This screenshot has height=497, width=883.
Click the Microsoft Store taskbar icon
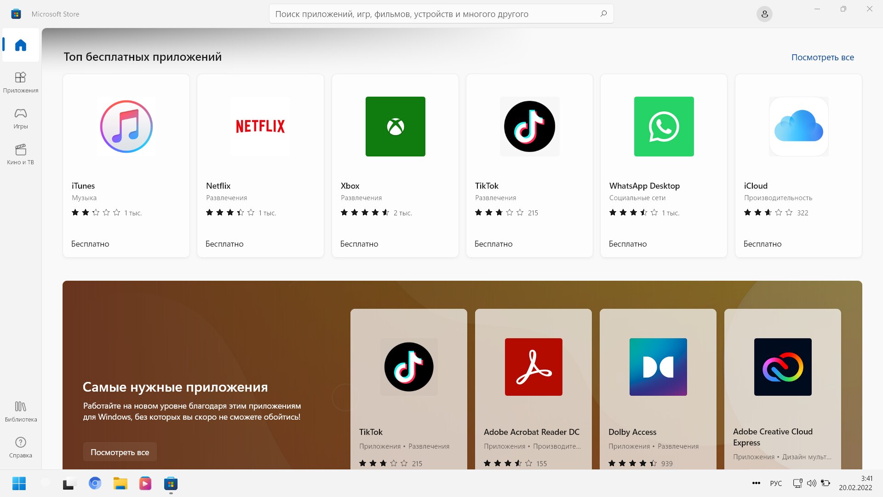[171, 483]
